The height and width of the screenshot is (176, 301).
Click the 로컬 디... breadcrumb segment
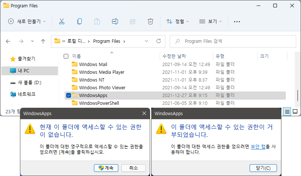click(x=76, y=41)
